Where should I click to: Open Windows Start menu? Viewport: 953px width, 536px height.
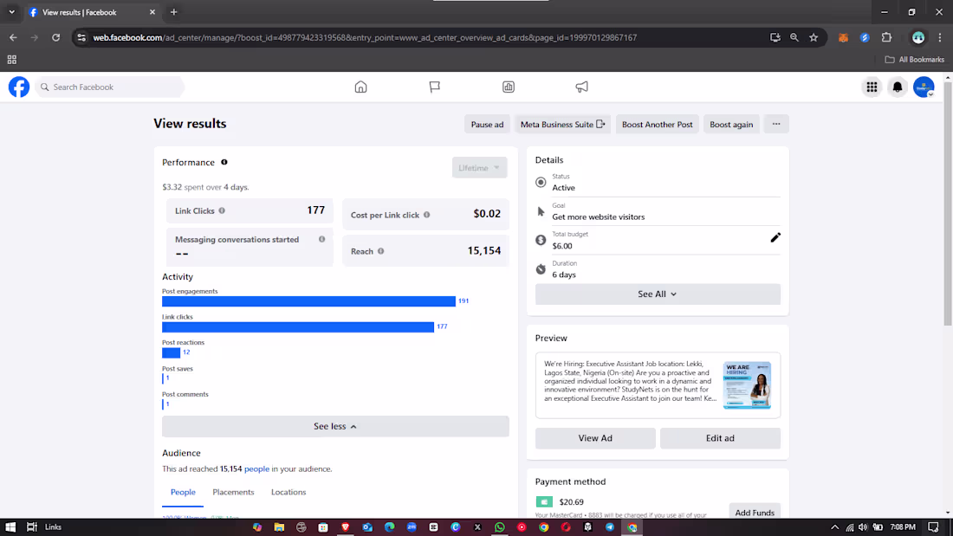(10, 526)
